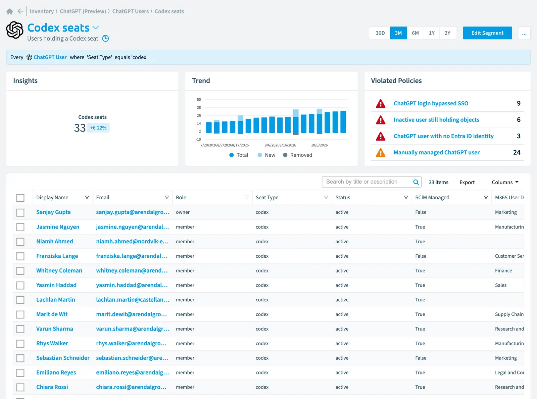Open the ChatGPT User link in the query
This screenshot has height=399, width=537.
(50, 57)
